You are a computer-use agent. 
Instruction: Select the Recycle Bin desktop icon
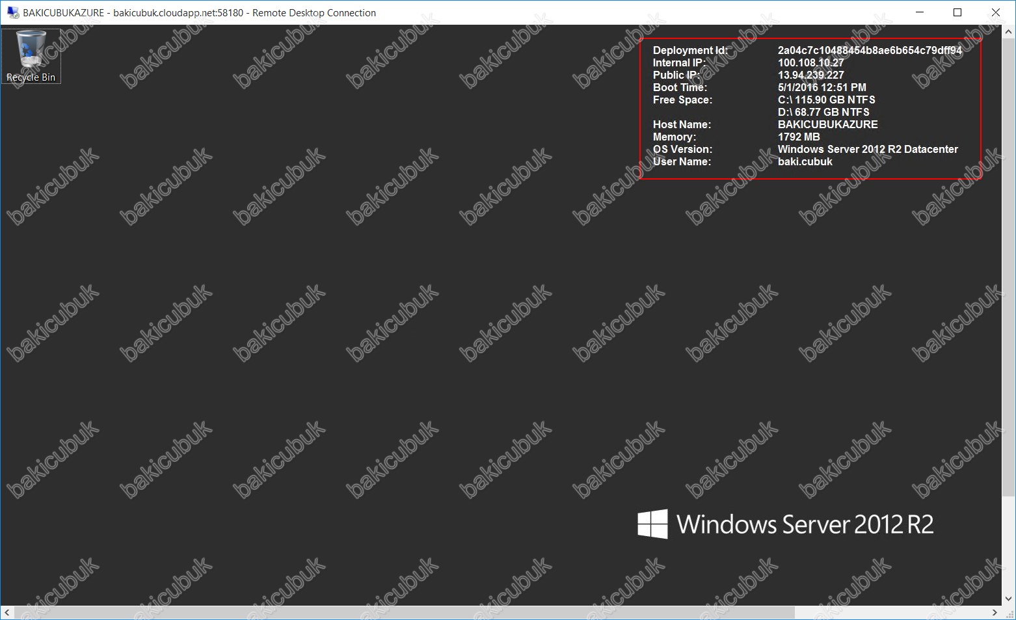31,56
